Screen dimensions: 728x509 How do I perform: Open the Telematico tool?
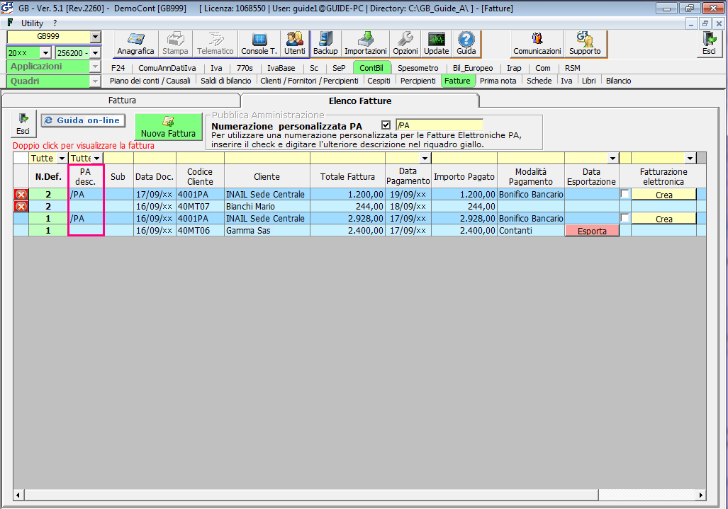(x=215, y=44)
